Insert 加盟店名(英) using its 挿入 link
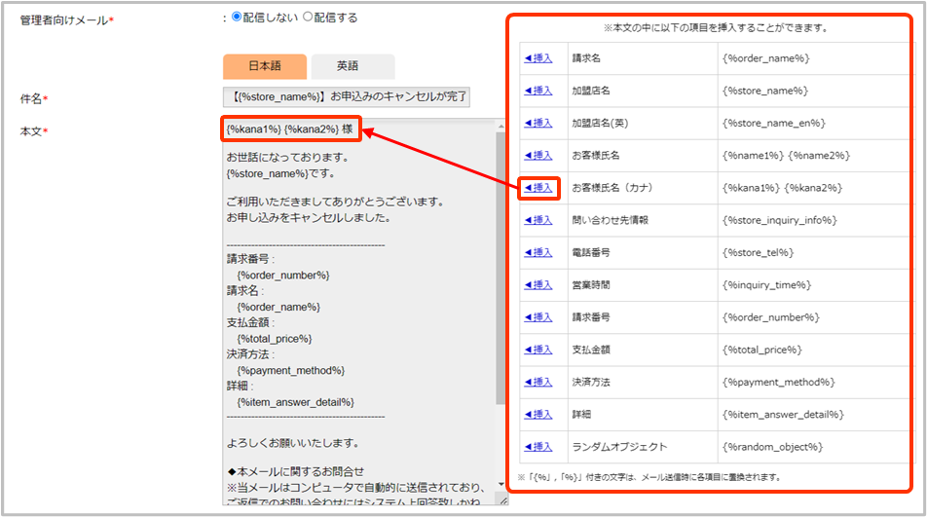The width and height of the screenshot is (927, 517). (x=538, y=123)
